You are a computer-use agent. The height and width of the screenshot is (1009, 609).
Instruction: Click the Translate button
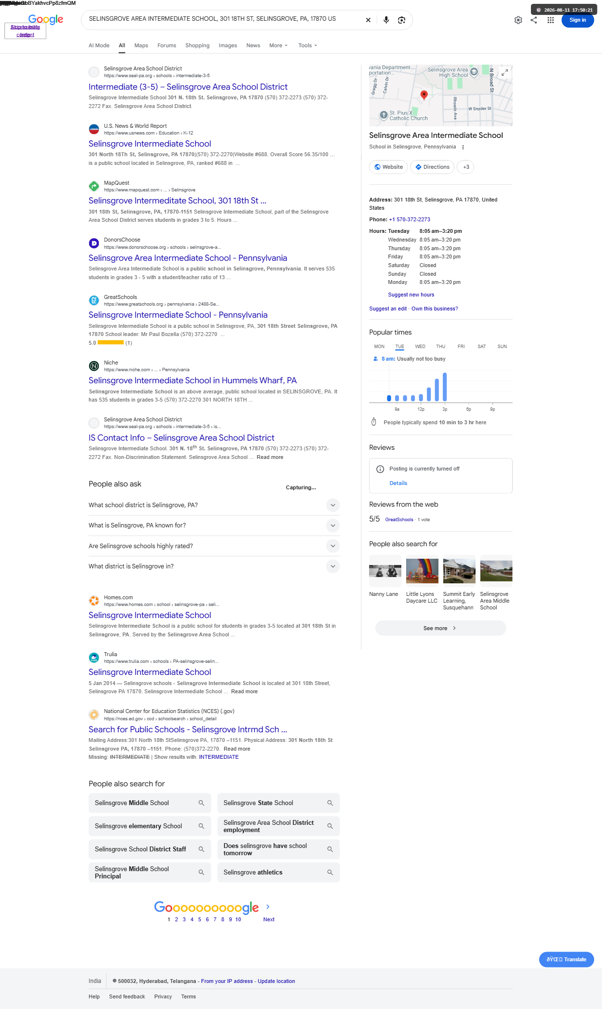tap(566, 959)
